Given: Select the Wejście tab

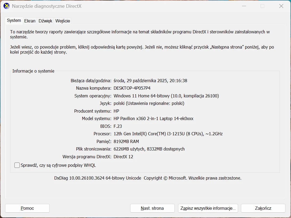Looking at the screenshot, I should (63, 21).
